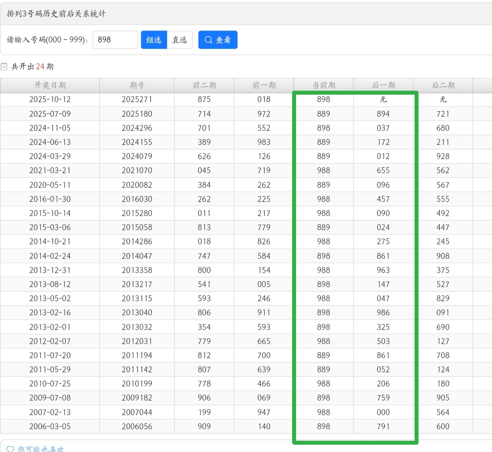Click date cell 2006-03-05
The width and height of the screenshot is (492, 452).
coord(50,426)
